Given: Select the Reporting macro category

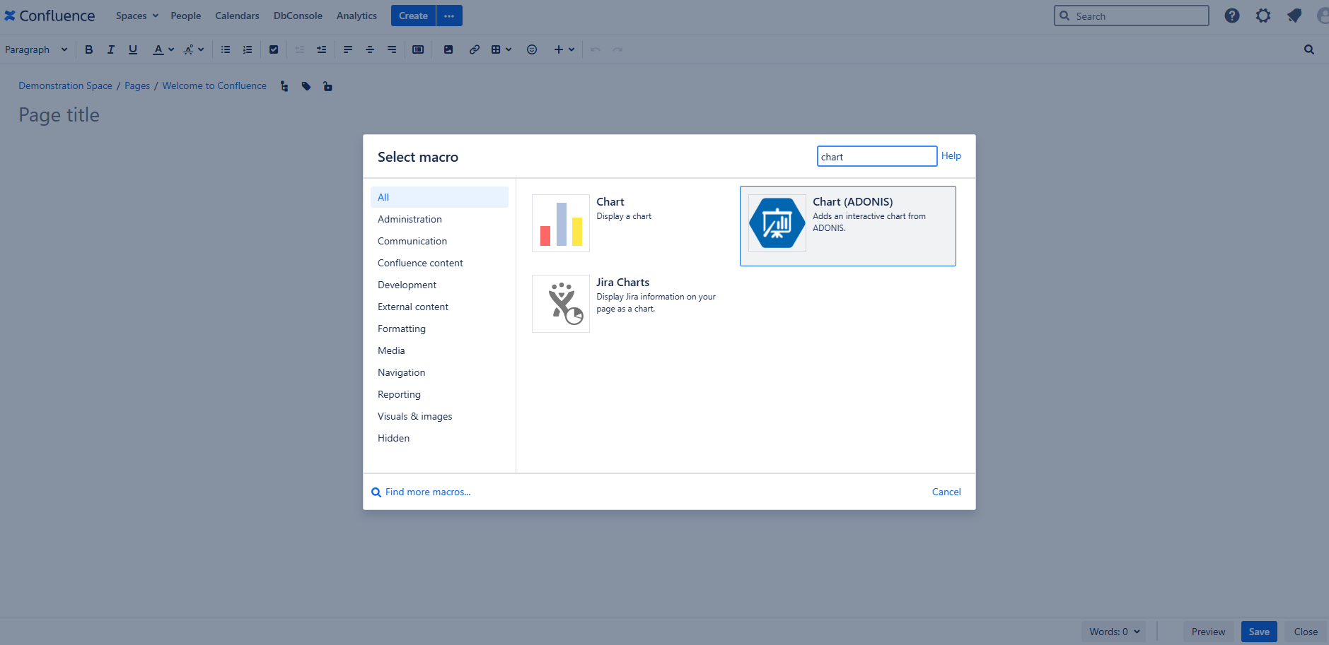Looking at the screenshot, I should click(399, 394).
